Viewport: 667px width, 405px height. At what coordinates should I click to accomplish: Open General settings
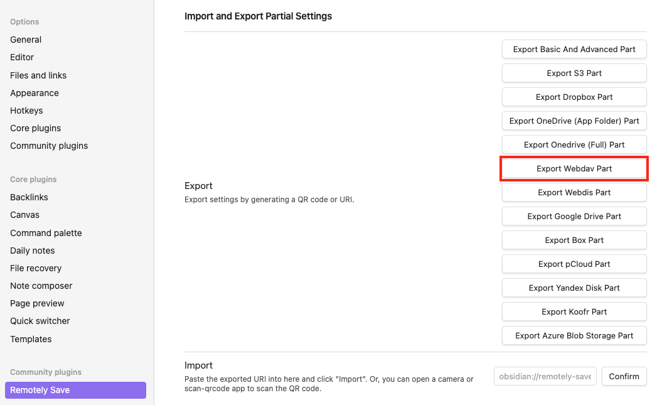pos(26,40)
